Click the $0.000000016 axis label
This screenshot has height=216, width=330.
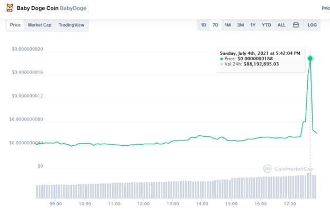pos(27,72)
